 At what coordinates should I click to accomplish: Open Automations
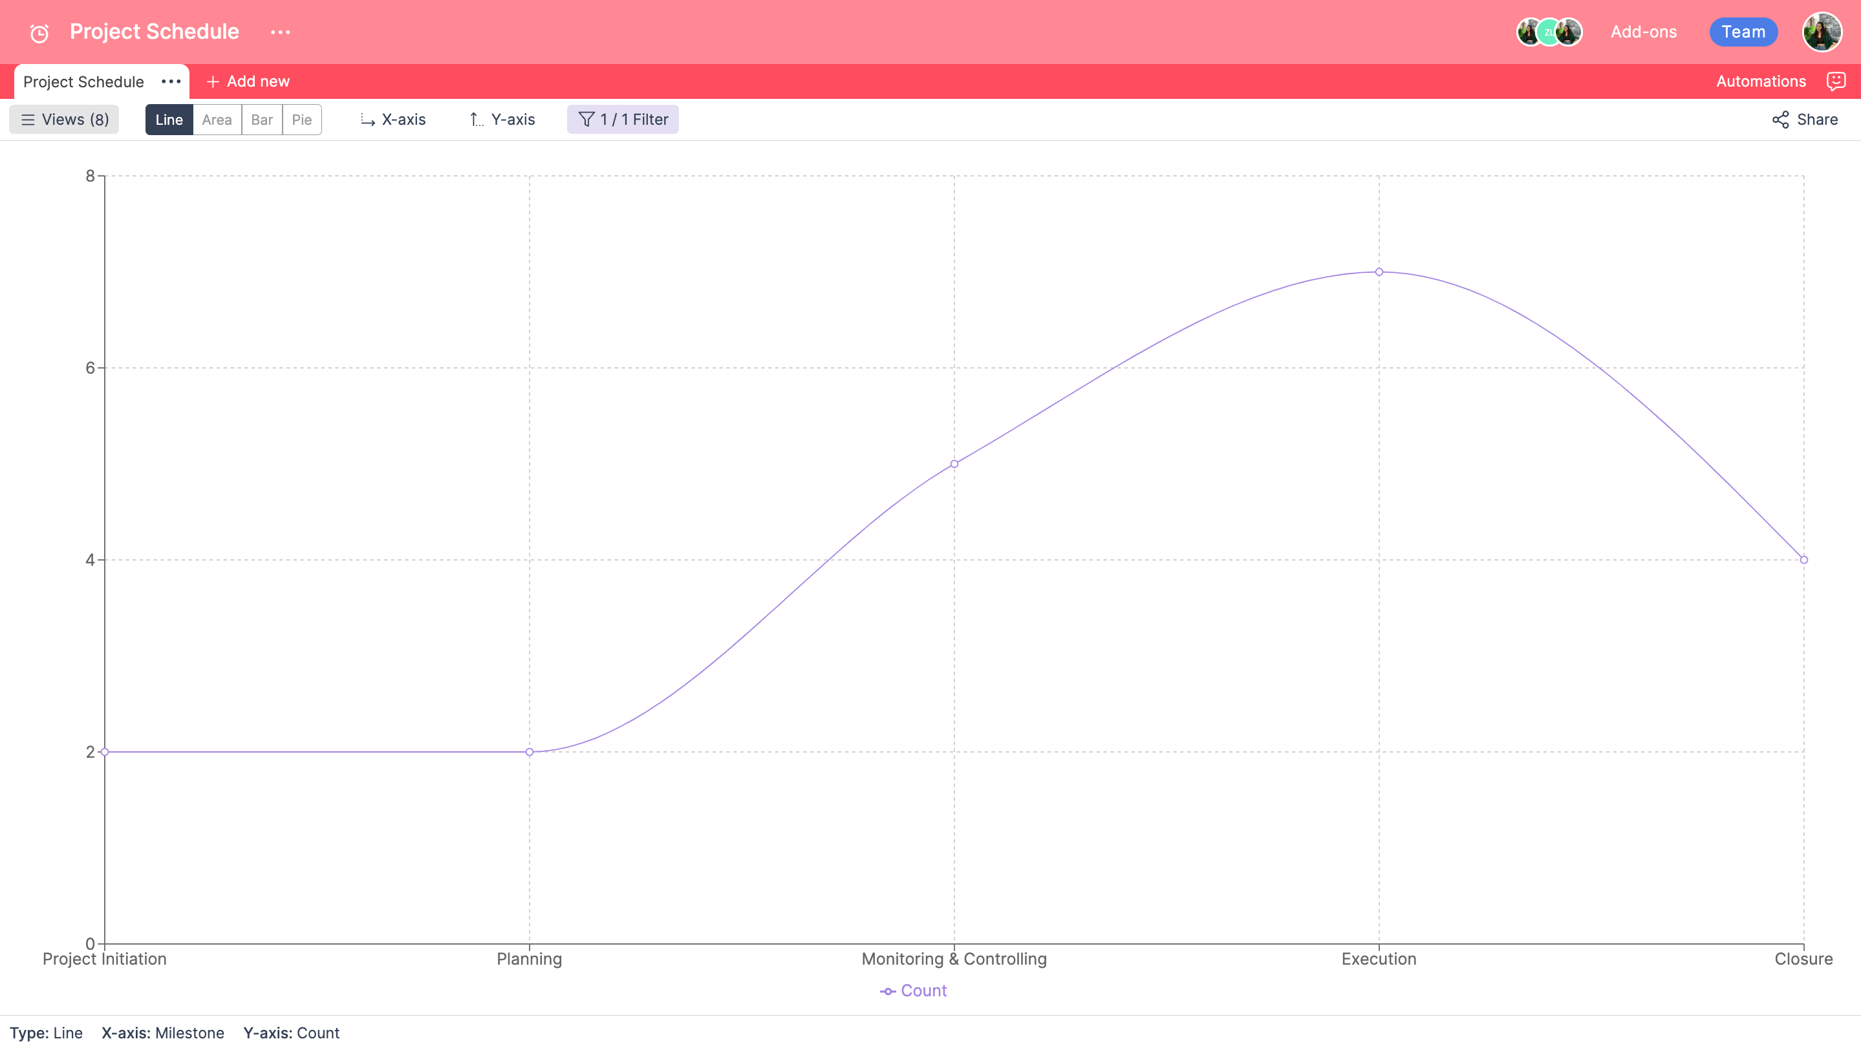pos(1761,81)
